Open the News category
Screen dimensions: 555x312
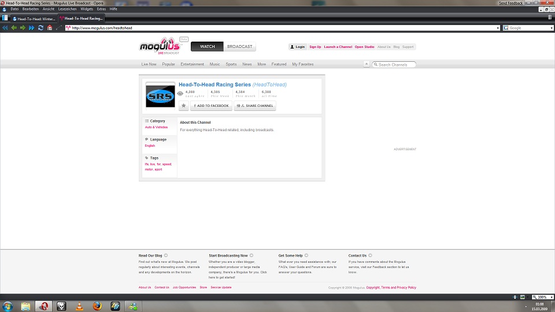(247, 64)
